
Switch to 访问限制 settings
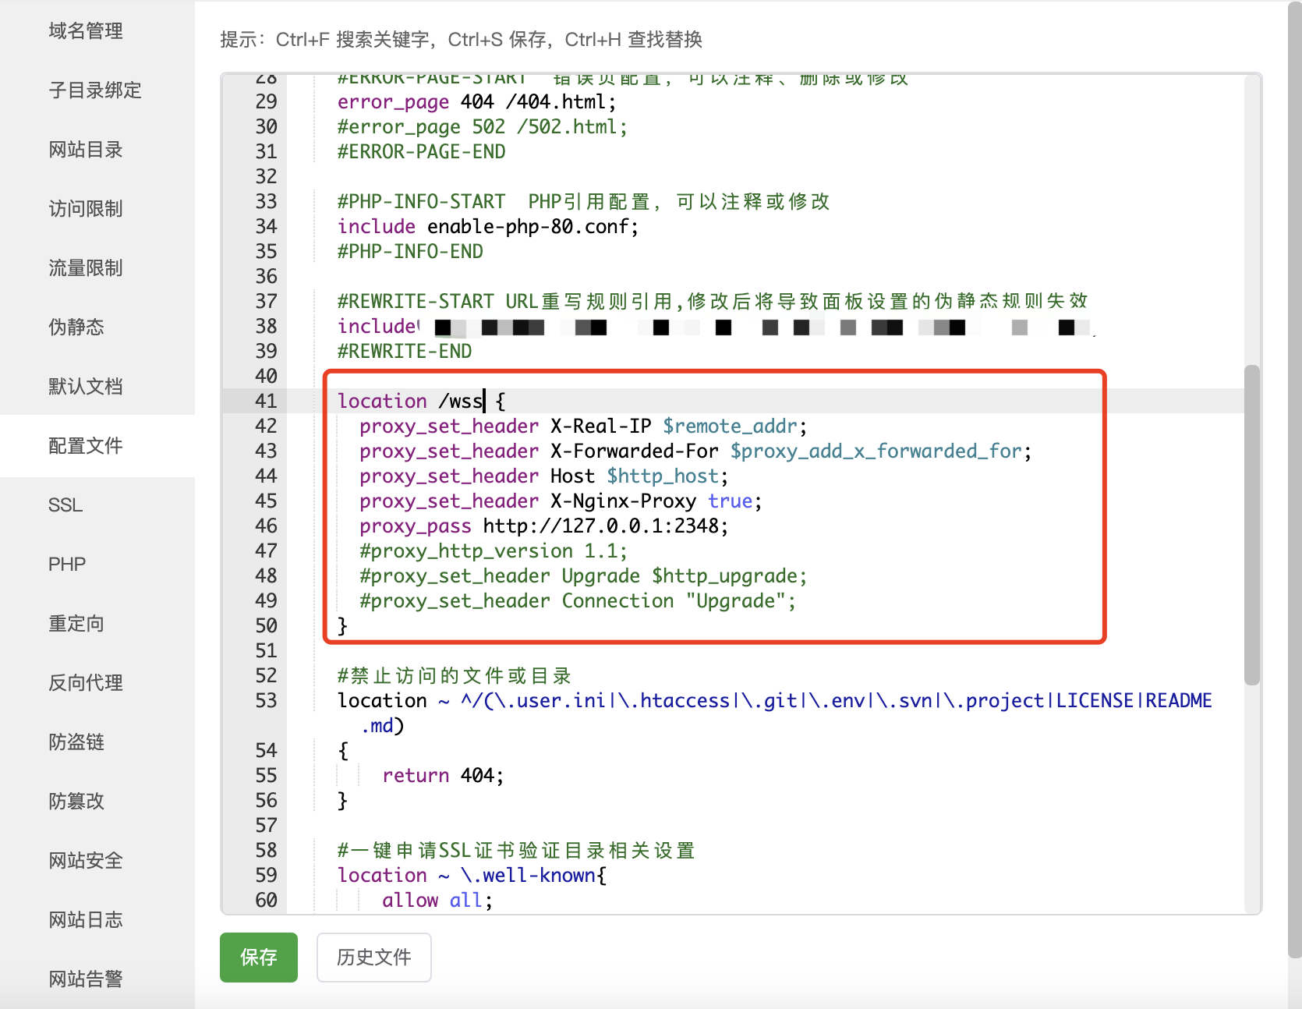(x=86, y=209)
